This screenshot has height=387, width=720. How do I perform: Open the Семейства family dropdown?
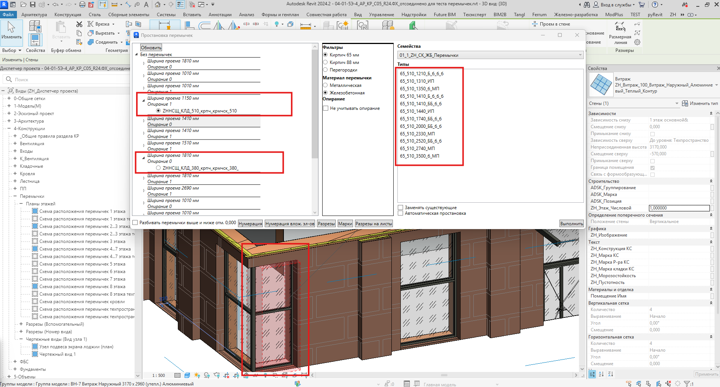coord(490,55)
